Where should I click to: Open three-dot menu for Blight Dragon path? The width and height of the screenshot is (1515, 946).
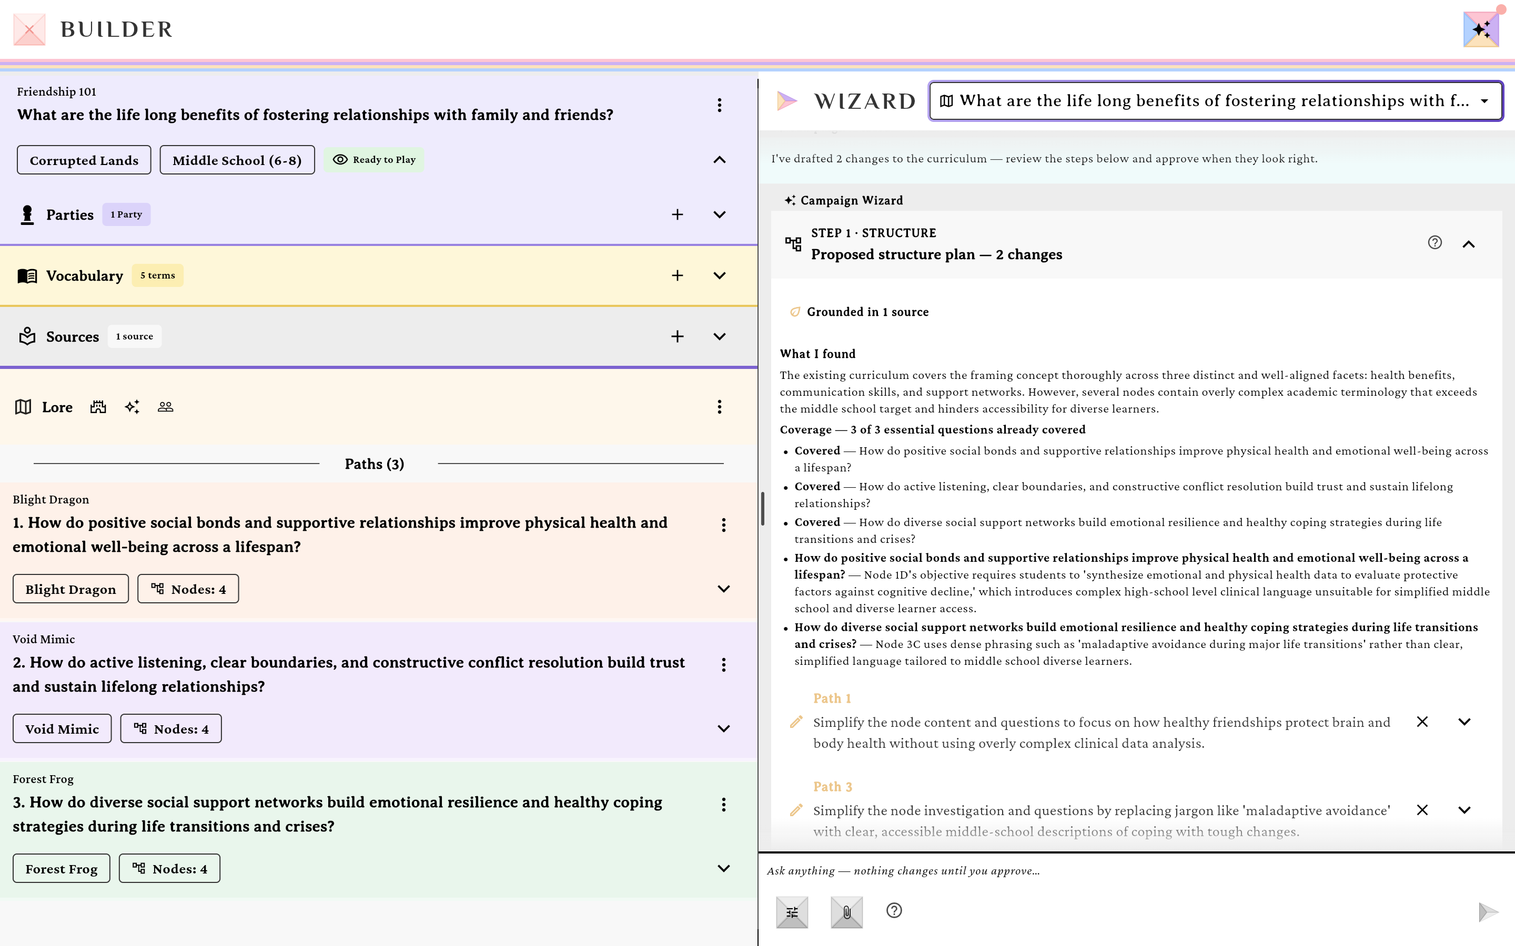click(724, 525)
